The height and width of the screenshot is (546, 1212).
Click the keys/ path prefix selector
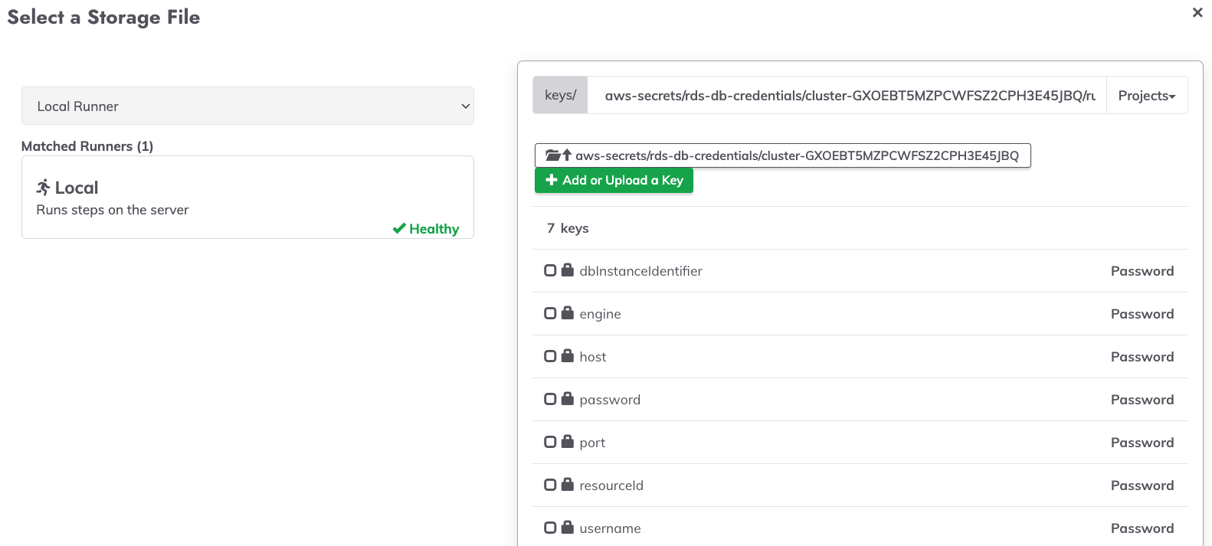click(560, 95)
